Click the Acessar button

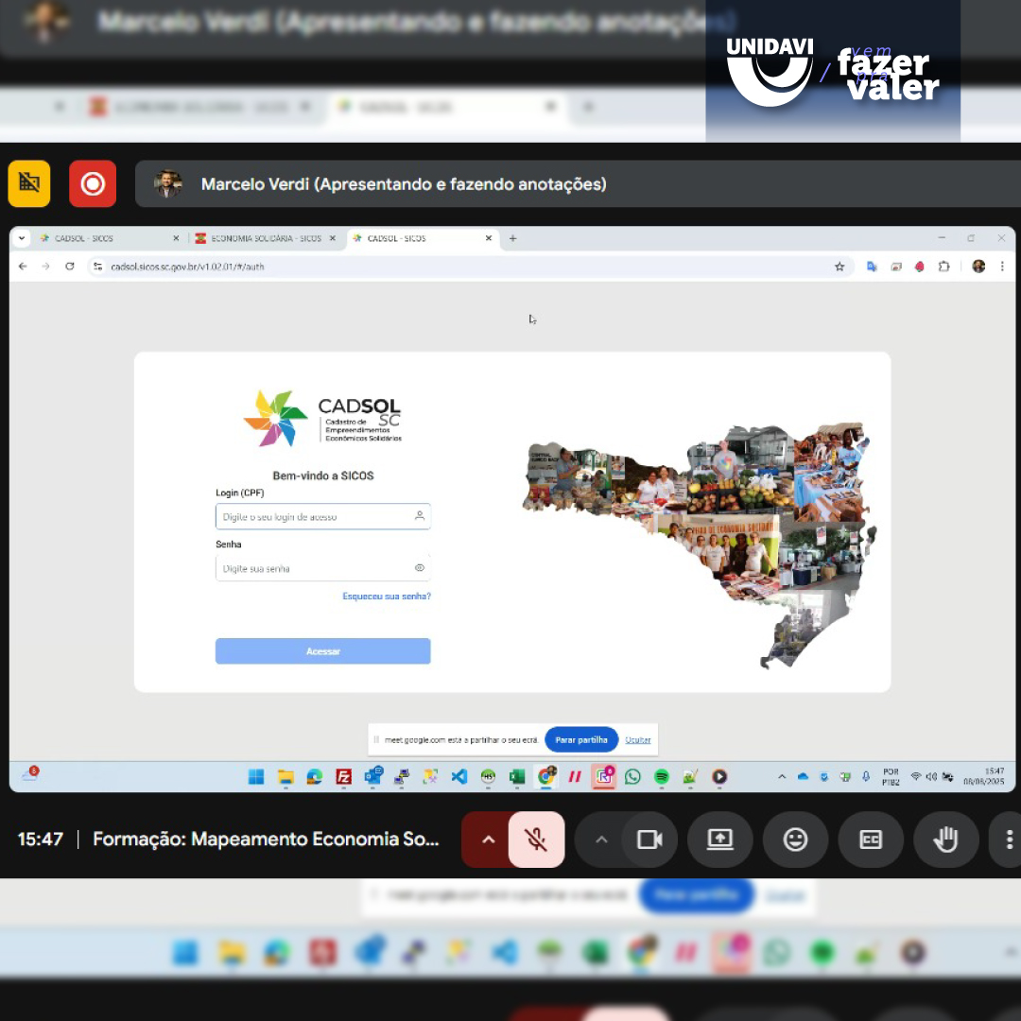(323, 651)
